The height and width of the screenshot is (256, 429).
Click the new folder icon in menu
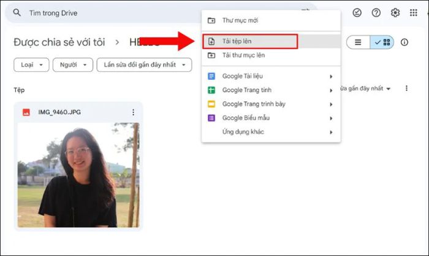point(211,20)
